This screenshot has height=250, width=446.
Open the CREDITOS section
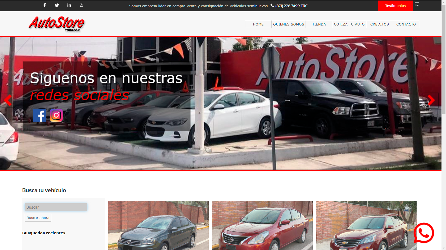click(x=379, y=24)
